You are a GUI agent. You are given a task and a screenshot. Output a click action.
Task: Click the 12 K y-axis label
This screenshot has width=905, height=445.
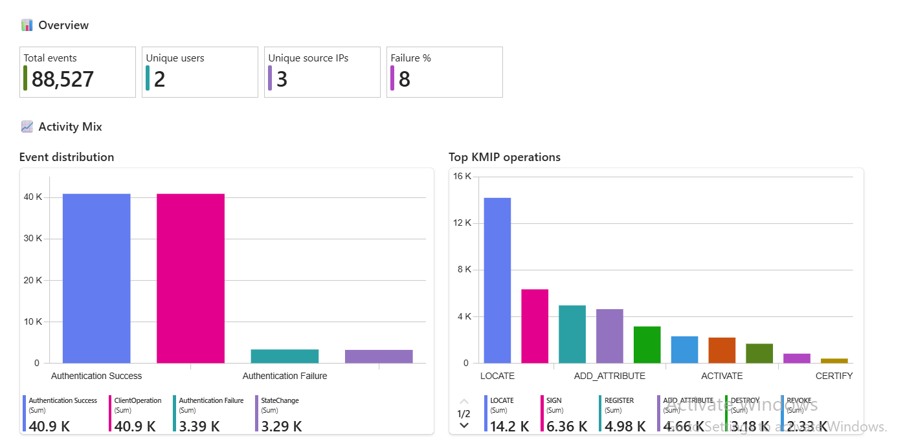tap(462, 223)
